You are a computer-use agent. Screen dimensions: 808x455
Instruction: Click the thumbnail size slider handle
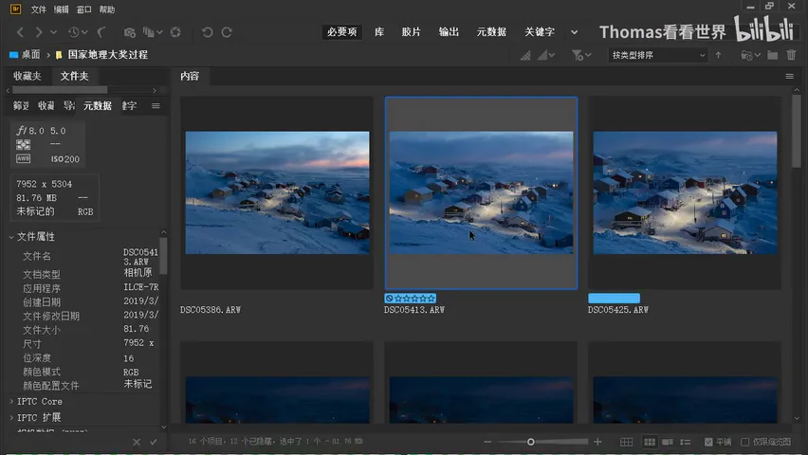(x=531, y=442)
